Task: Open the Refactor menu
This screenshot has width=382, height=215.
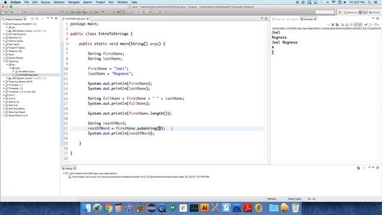Action: click(59, 2)
